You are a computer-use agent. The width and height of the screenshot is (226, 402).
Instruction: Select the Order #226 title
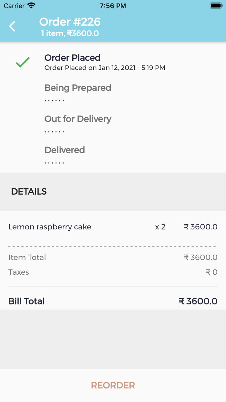pyautogui.click(x=70, y=22)
